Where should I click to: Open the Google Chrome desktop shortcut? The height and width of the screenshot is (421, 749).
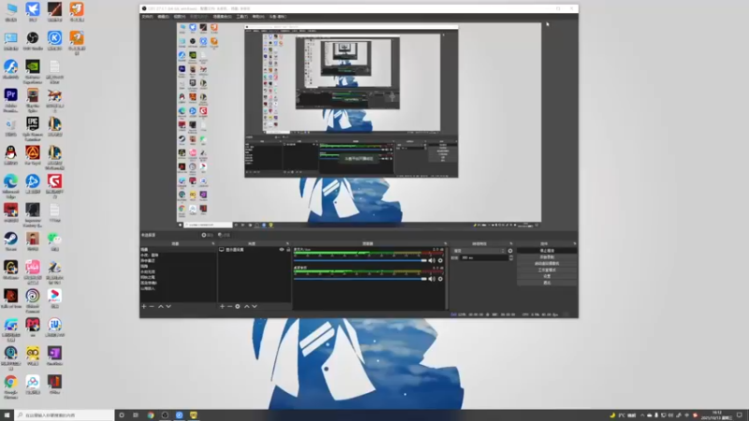(x=10, y=386)
